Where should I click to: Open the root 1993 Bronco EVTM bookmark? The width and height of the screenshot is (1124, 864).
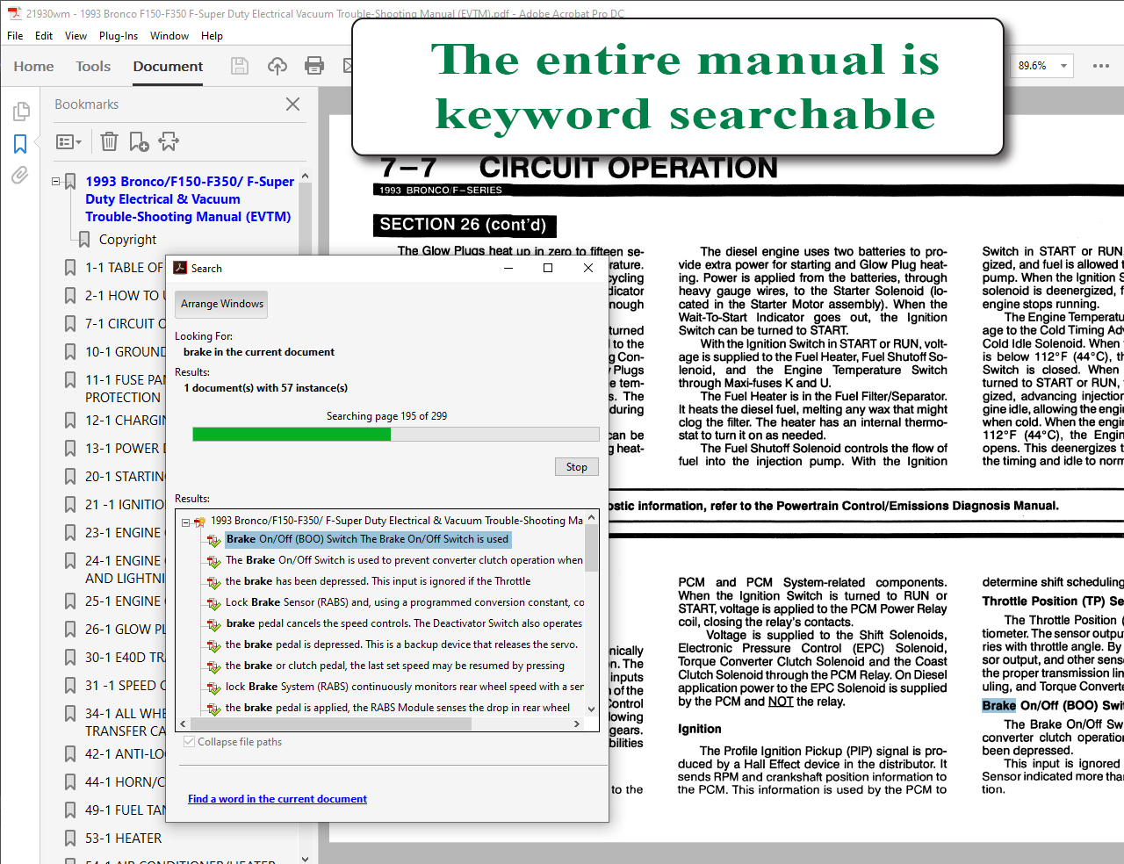[x=190, y=199]
